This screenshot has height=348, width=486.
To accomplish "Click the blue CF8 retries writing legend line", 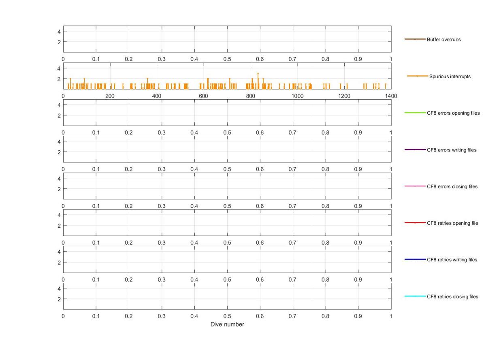I will pyautogui.click(x=415, y=259).
